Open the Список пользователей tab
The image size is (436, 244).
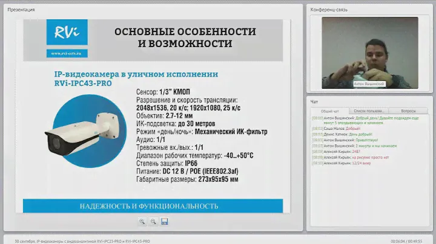pos(369,111)
